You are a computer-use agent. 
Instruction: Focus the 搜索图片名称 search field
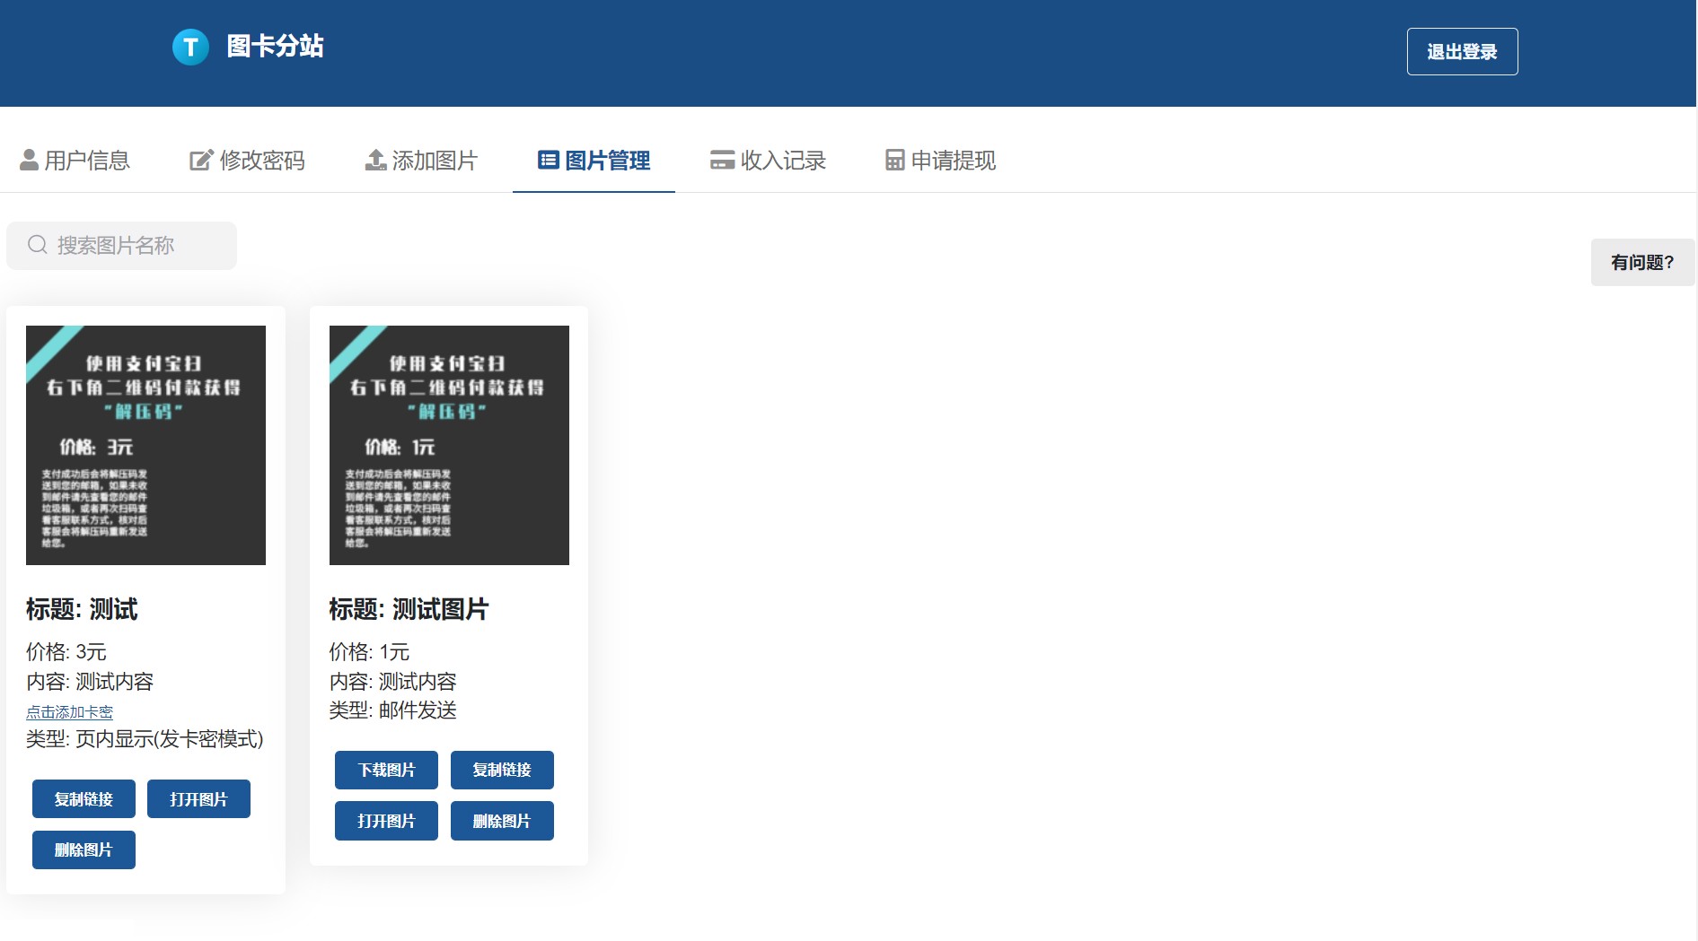tap(135, 246)
